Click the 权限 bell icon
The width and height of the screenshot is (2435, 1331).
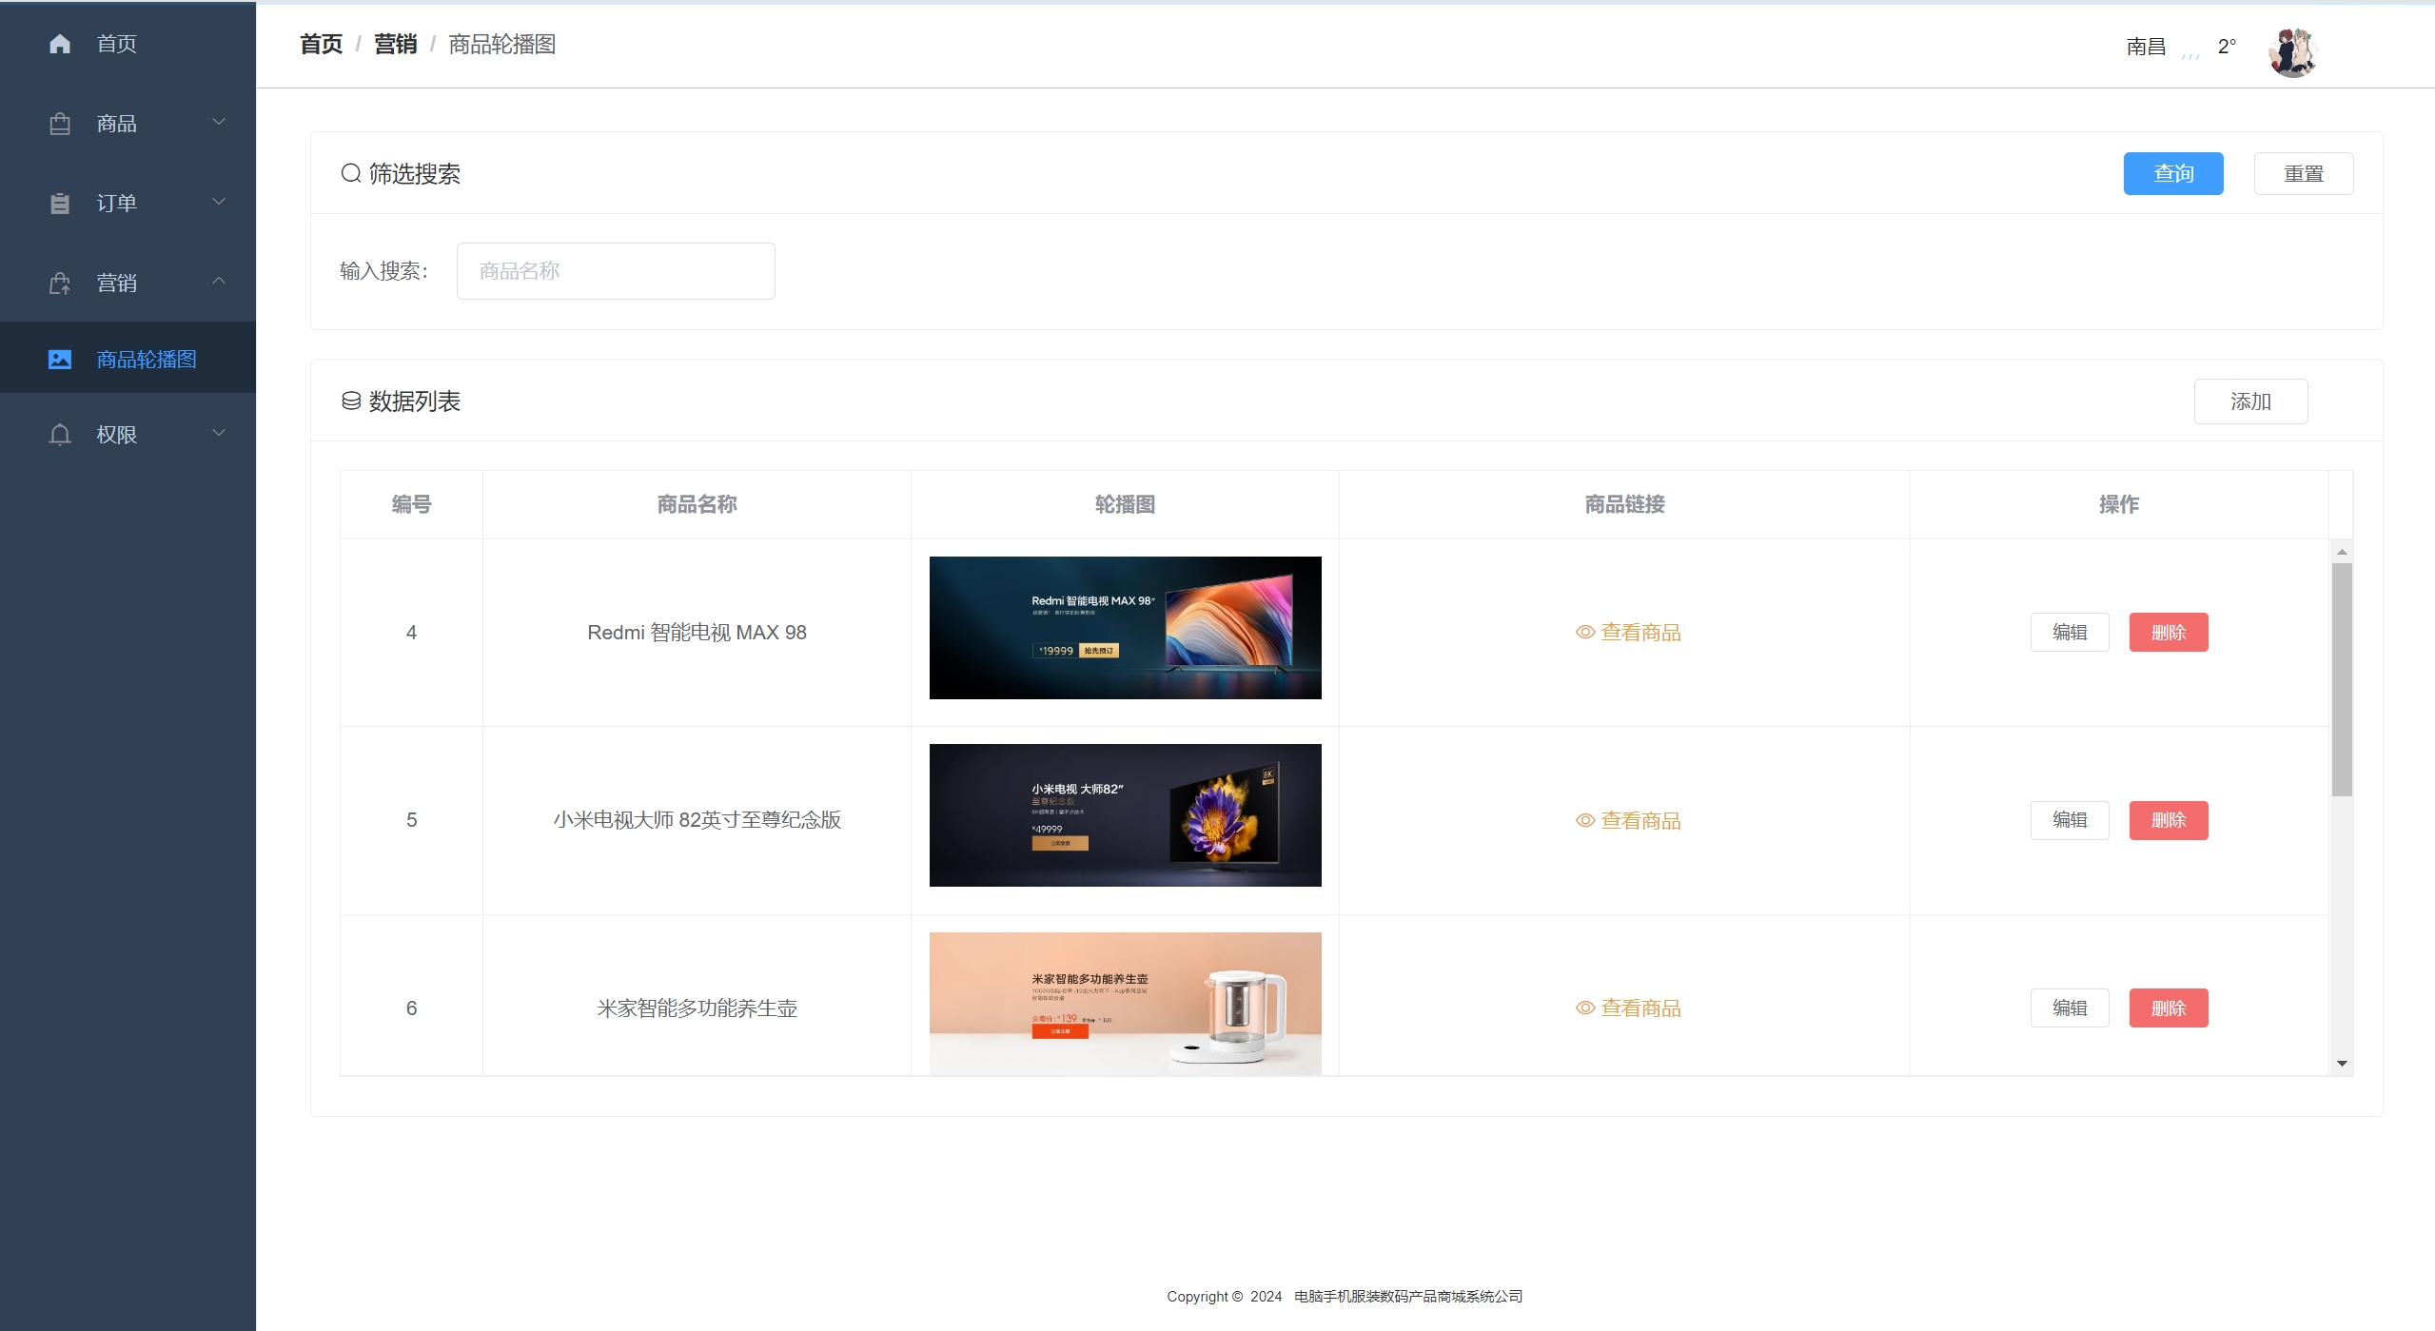(60, 435)
